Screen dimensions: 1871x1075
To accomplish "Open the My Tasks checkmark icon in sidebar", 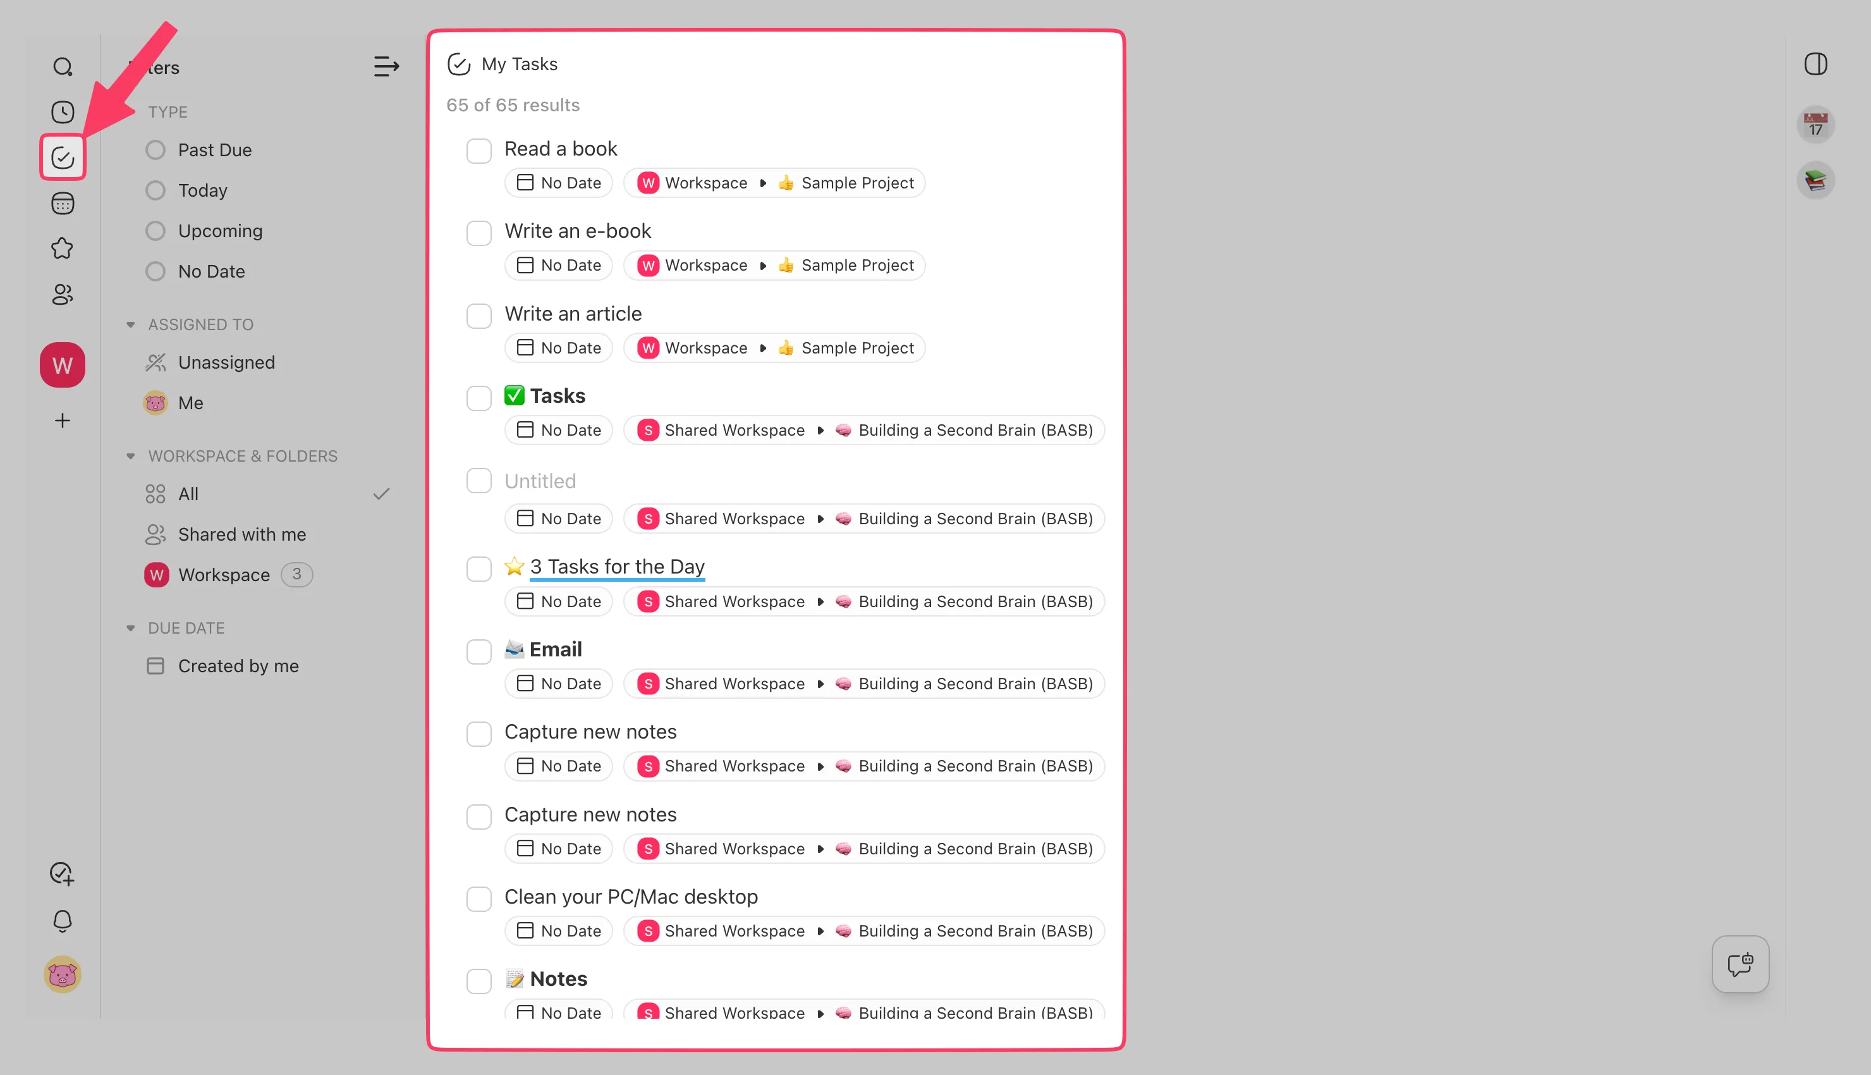I will coord(63,157).
